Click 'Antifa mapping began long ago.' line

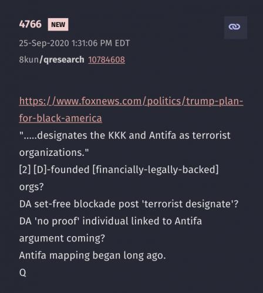92,255
